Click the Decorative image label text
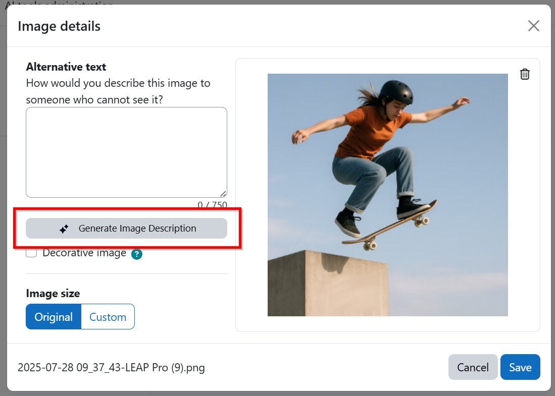The image size is (555, 396). [84, 253]
